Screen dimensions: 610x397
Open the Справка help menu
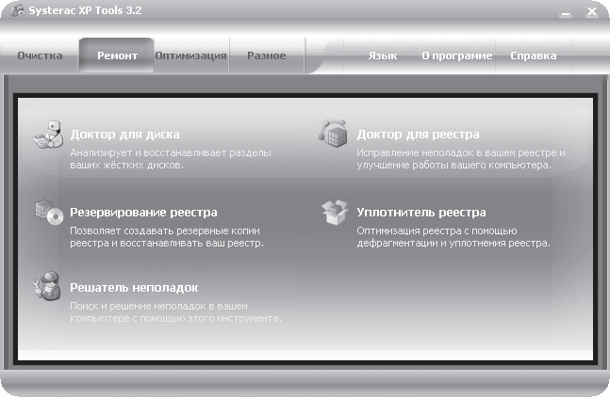[x=534, y=56]
